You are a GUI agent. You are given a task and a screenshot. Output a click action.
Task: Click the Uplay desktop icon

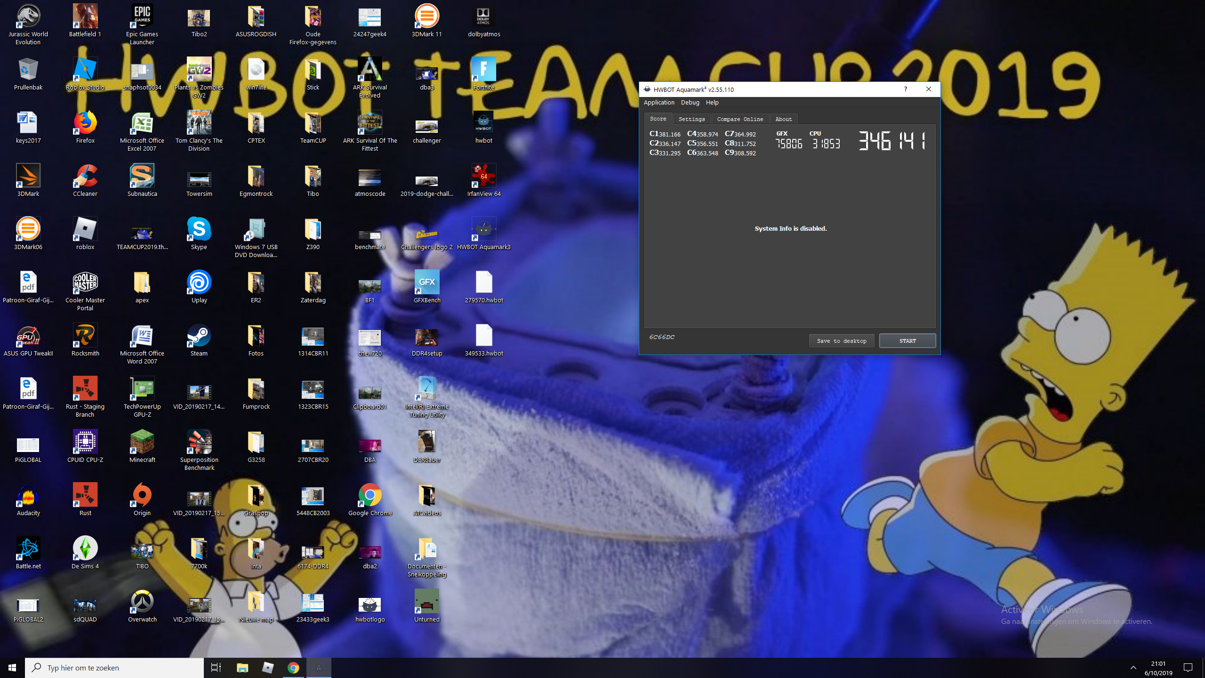point(199,287)
